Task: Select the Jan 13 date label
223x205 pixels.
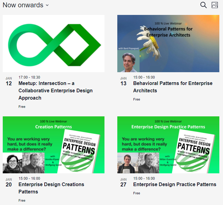Action: 123,82
